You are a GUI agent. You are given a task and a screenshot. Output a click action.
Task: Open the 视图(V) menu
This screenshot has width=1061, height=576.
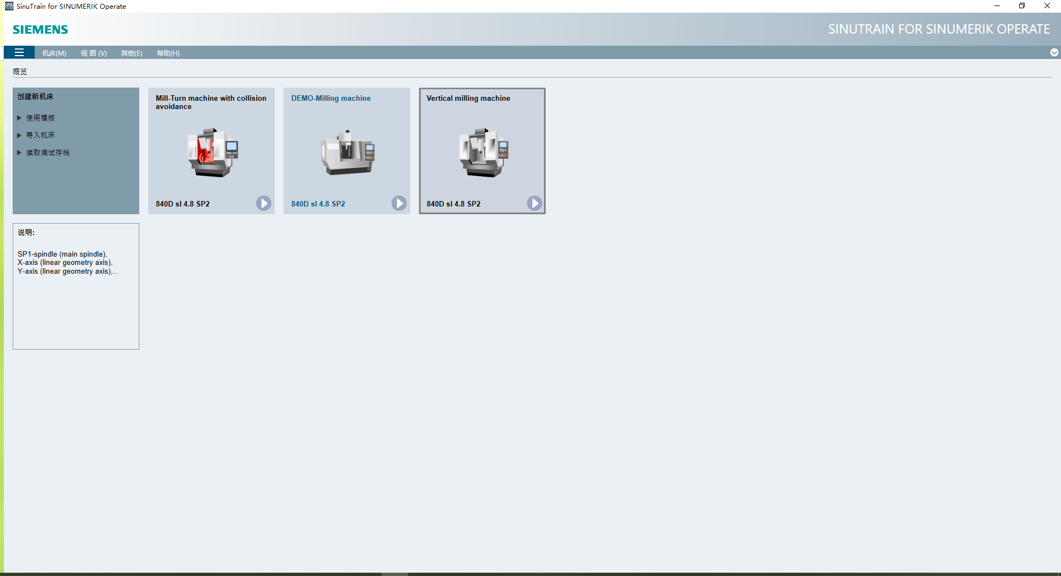(94, 53)
